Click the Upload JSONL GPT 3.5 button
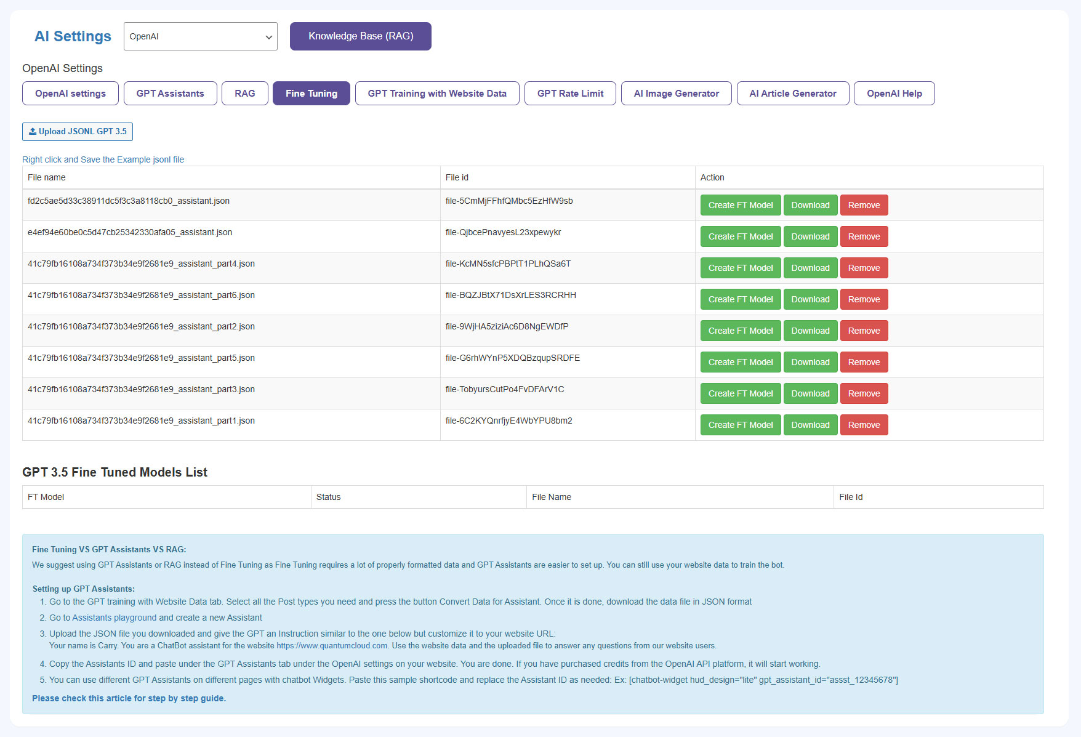This screenshot has width=1081, height=737. point(78,132)
